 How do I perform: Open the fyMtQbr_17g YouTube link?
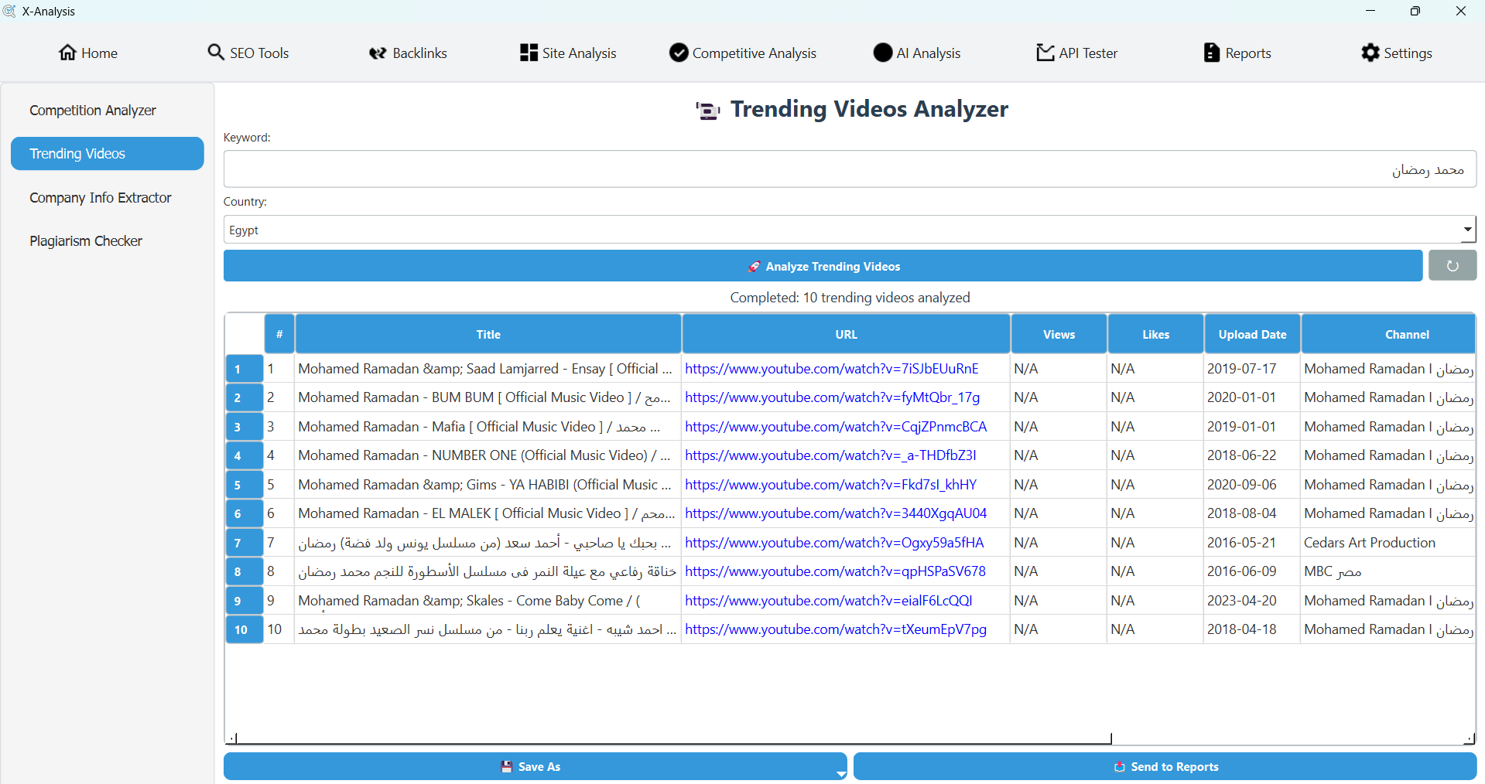[x=832, y=397]
